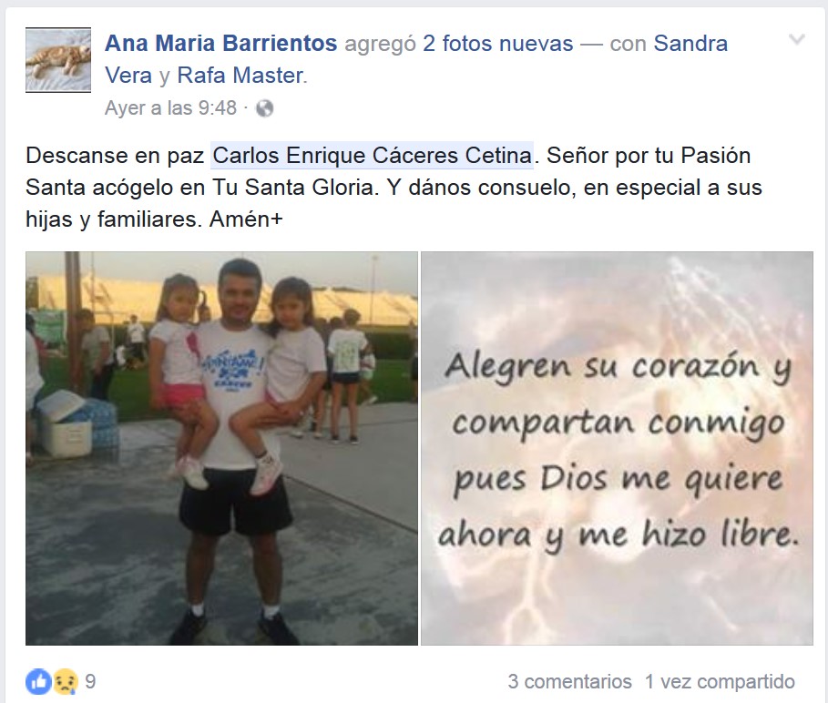Click the sad reaction emoji icon
Screen dimensions: 828x703
(x=65, y=681)
